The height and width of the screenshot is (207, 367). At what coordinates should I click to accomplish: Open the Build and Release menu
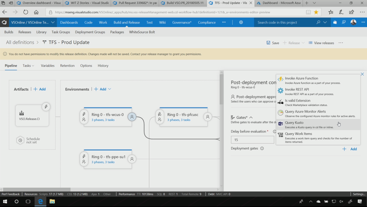pyautogui.click(x=127, y=23)
